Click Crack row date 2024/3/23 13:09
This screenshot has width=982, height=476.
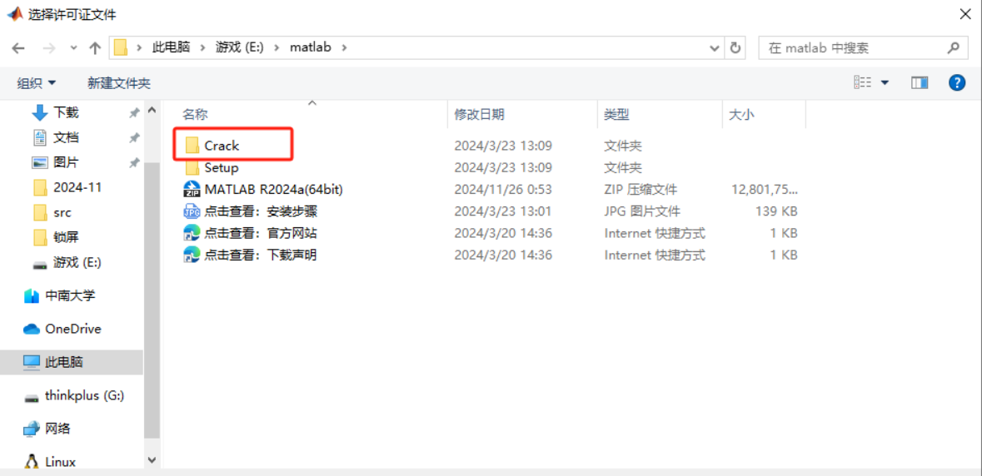tap(503, 146)
